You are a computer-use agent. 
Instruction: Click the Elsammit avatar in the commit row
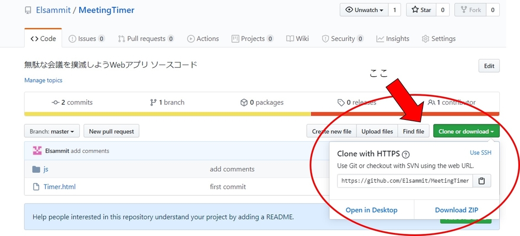point(37,151)
